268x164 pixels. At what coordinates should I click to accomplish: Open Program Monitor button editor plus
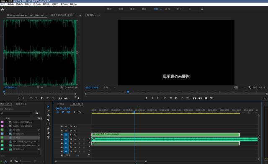[265, 98]
